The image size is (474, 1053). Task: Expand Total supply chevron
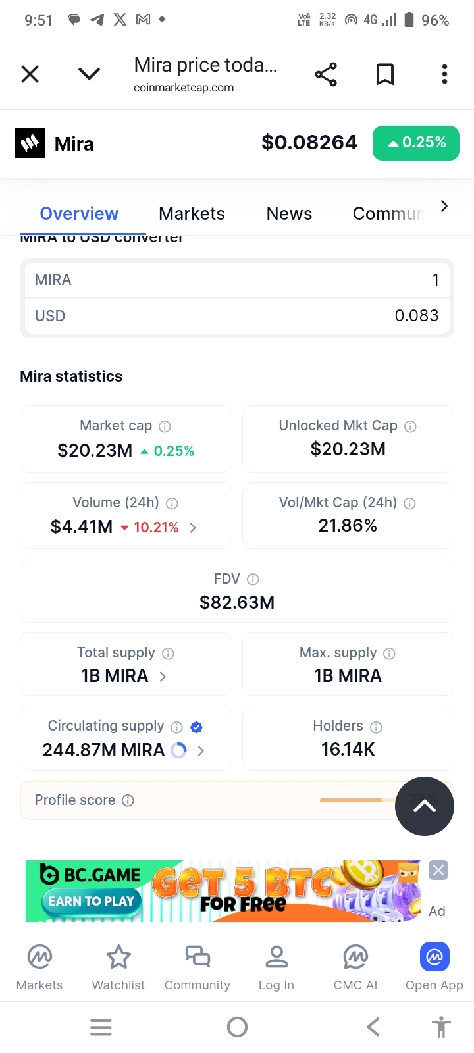point(163,677)
